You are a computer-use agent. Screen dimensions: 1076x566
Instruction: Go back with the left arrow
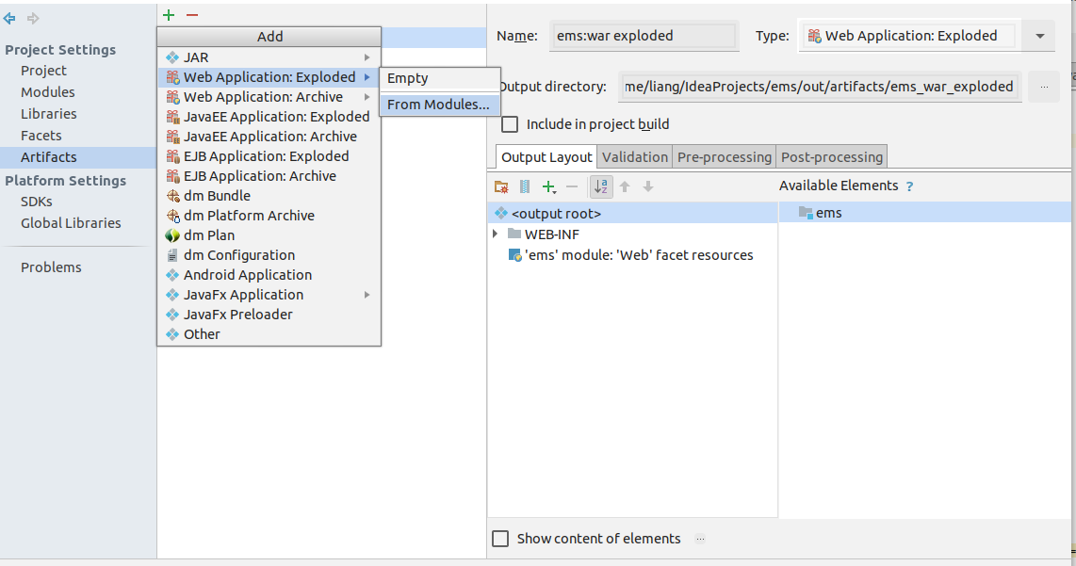[x=9, y=19]
